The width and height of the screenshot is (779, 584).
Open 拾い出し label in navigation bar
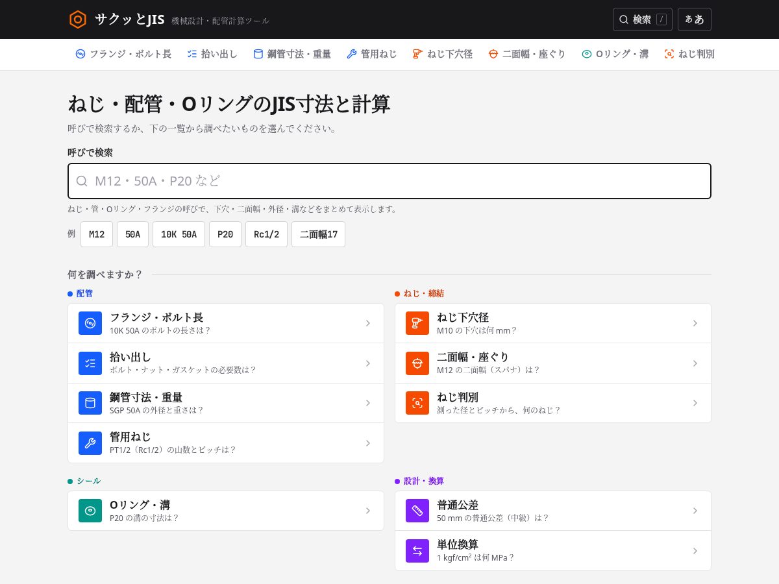pyautogui.click(x=219, y=55)
